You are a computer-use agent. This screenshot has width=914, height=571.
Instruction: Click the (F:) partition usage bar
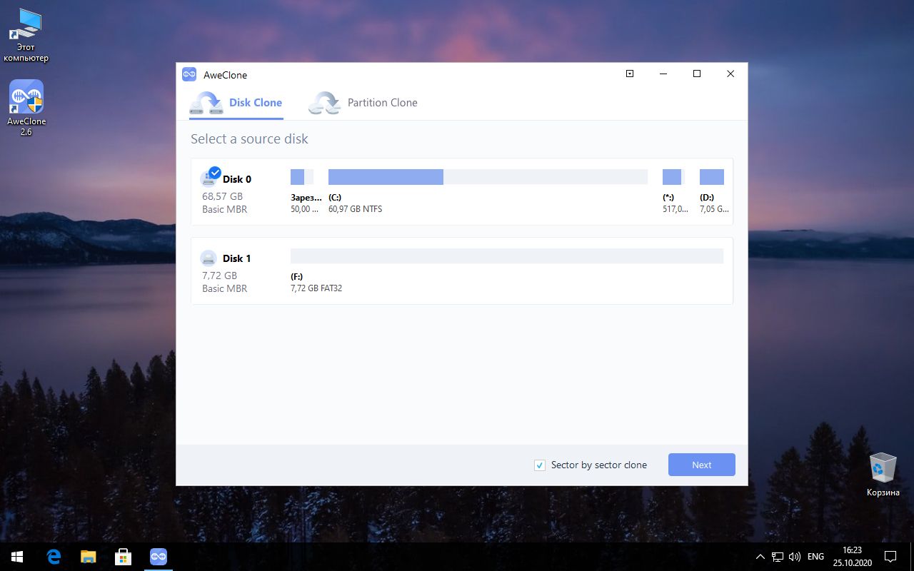[x=507, y=256]
